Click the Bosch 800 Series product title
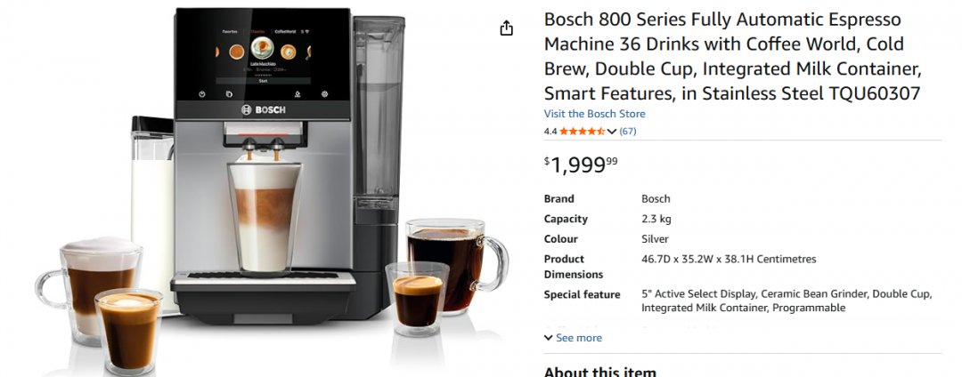Viewport: 962px width, 377px height. (x=733, y=56)
